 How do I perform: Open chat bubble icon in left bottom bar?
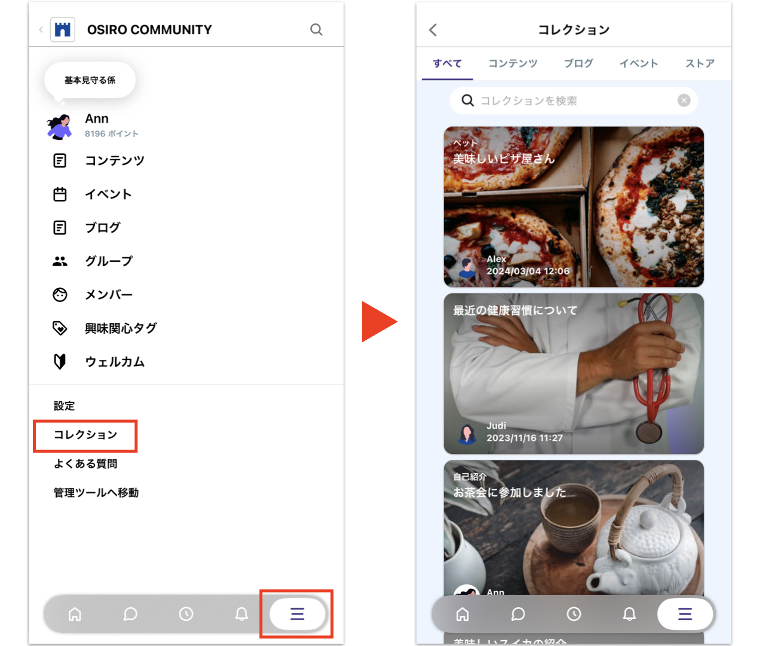tap(130, 614)
